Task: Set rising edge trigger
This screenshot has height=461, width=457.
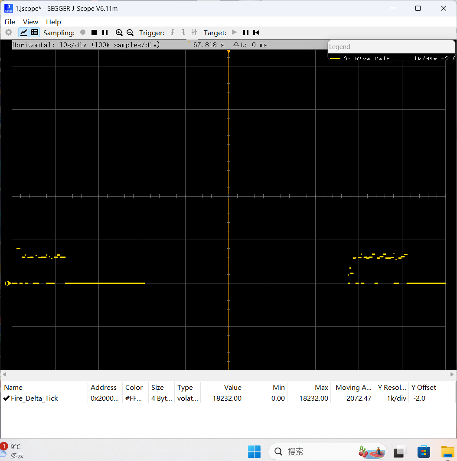Action: [173, 33]
